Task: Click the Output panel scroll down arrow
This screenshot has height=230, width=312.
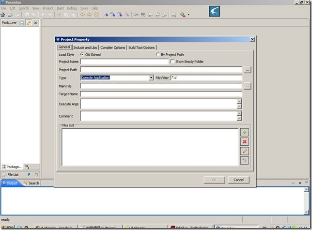Action: tap(306, 212)
